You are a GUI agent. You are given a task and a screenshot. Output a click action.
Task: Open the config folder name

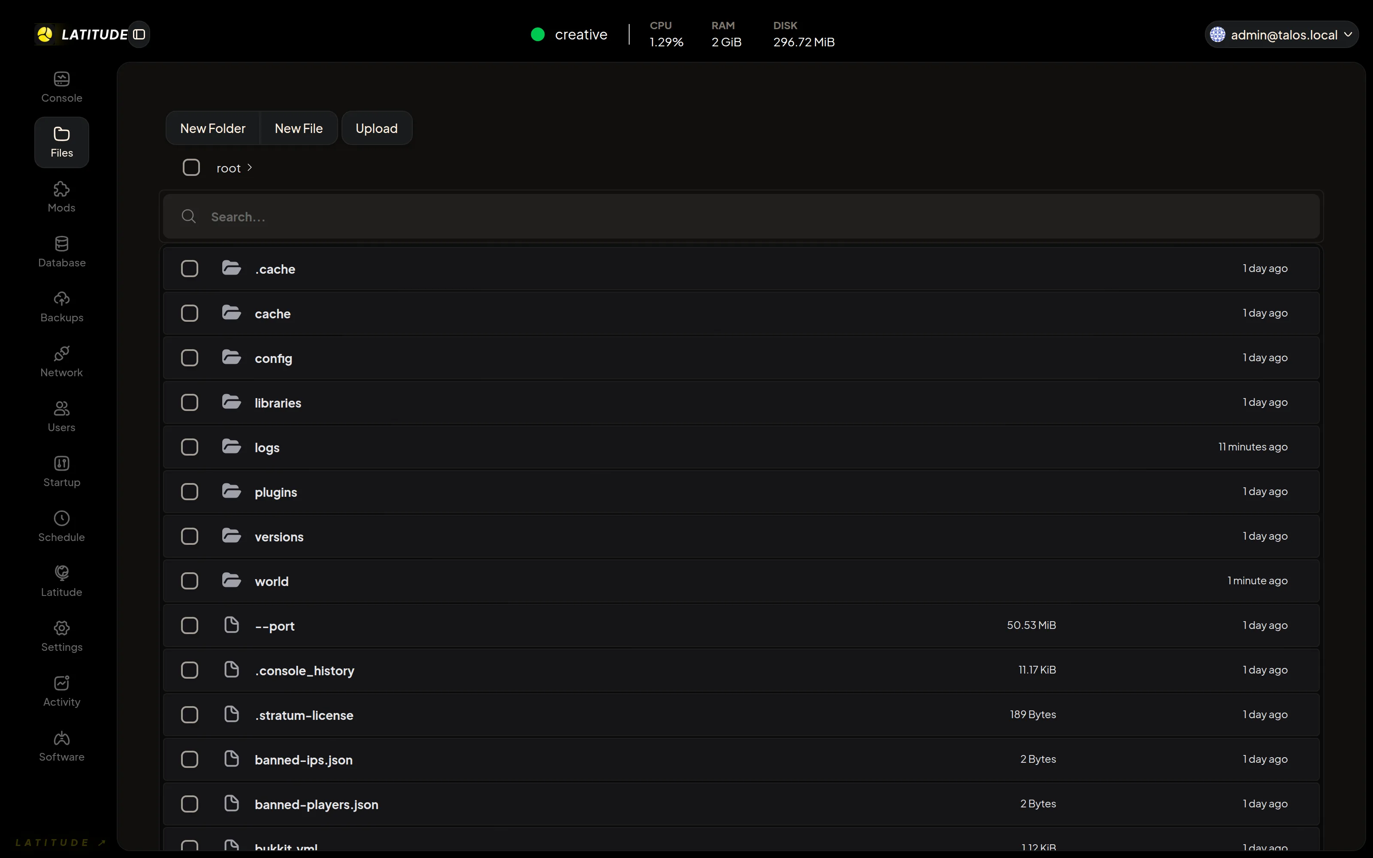tap(273, 359)
